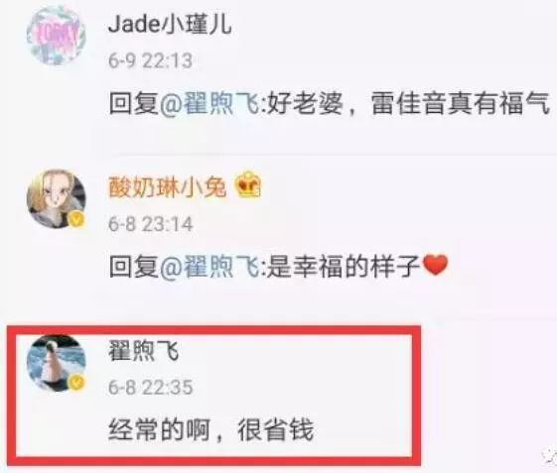This screenshot has height=473, width=557.
Task: Tap the username 翟煦飞 in highlighted comment
Action: (x=144, y=351)
